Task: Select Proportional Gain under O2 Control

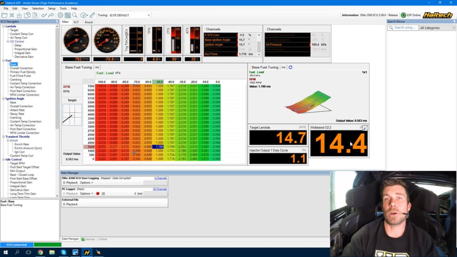Action: 26,49
